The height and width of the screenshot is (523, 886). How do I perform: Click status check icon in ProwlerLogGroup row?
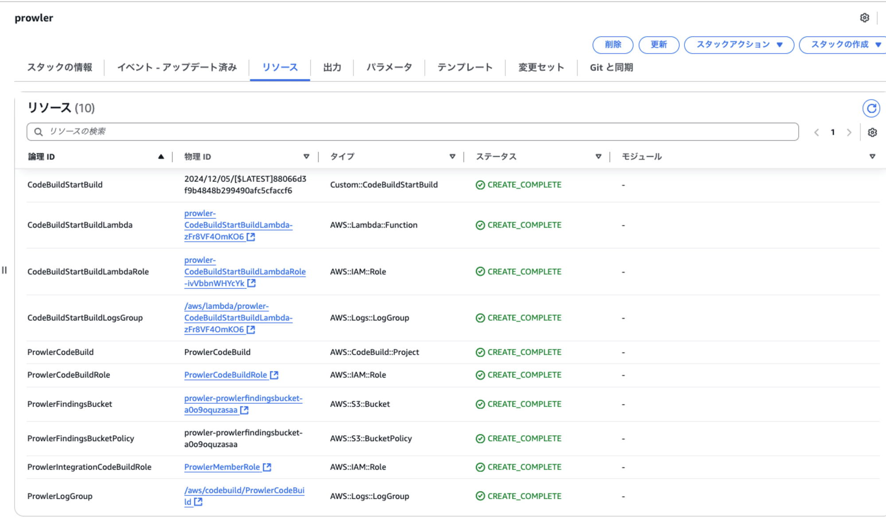[480, 496]
